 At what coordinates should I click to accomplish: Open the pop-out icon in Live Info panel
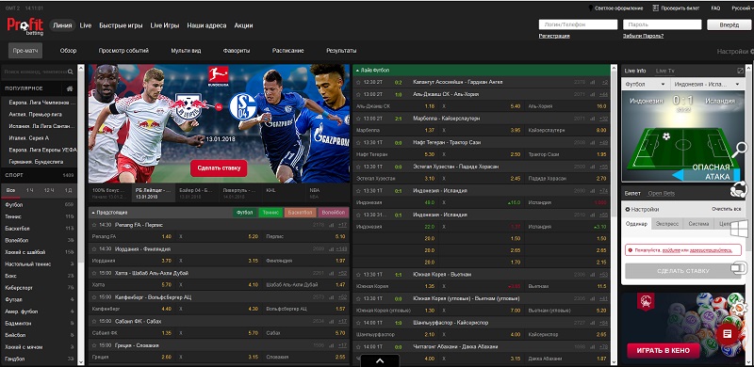(740, 71)
